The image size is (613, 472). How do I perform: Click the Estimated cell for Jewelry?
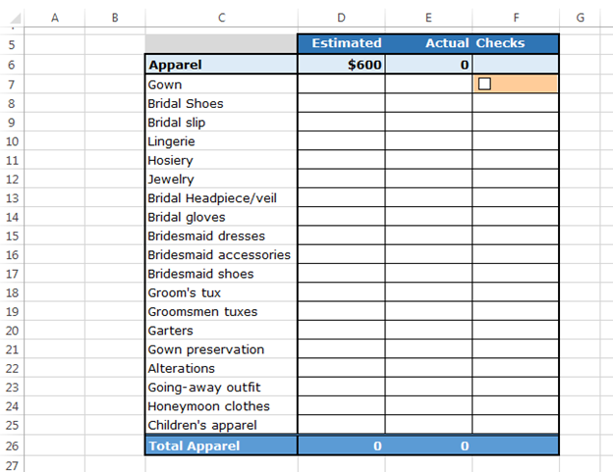pyautogui.click(x=341, y=180)
